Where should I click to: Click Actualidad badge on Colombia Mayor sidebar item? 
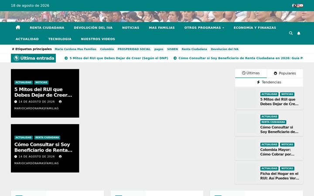270,145
